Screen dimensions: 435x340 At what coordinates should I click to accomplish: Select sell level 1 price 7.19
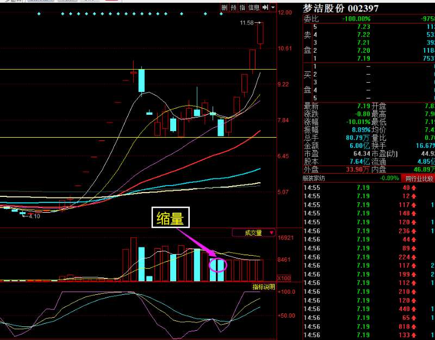[363, 59]
